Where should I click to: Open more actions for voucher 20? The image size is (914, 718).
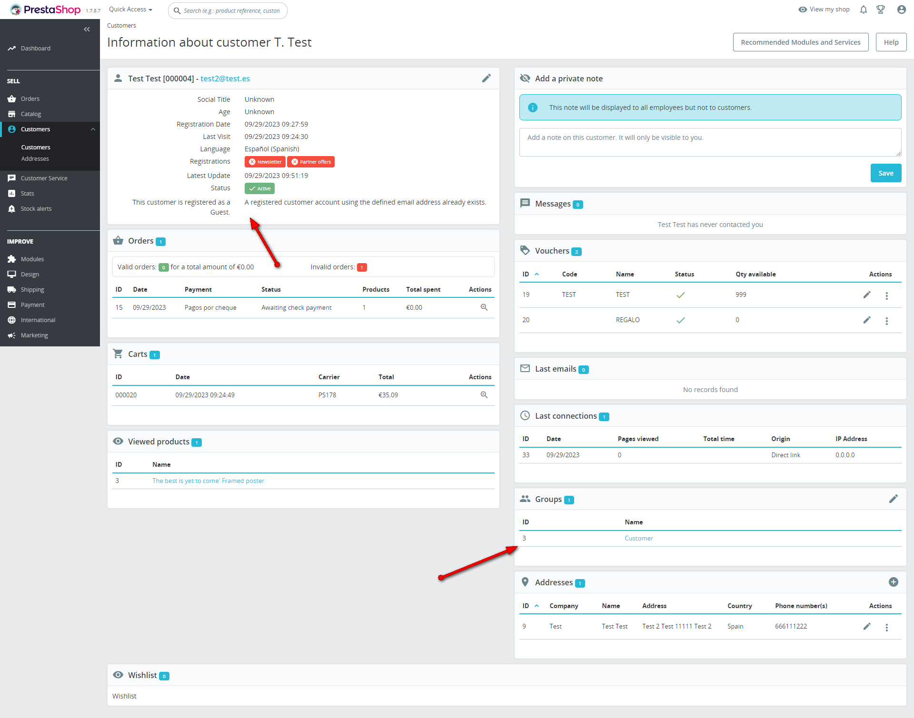(886, 321)
